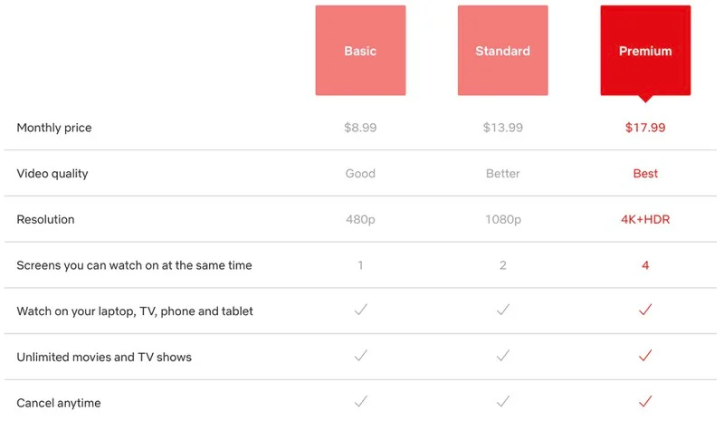Image resolution: width=724 pixels, height=430 pixels.
Task: Click the Premium 'Best' video quality
Action: click(x=645, y=173)
